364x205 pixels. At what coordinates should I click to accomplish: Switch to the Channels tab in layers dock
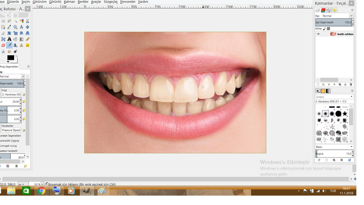(323, 10)
